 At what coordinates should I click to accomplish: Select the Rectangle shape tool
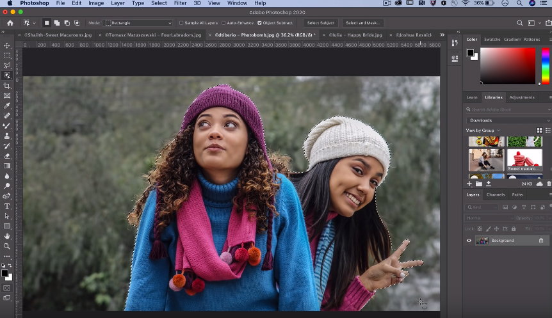tap(7, 227)
